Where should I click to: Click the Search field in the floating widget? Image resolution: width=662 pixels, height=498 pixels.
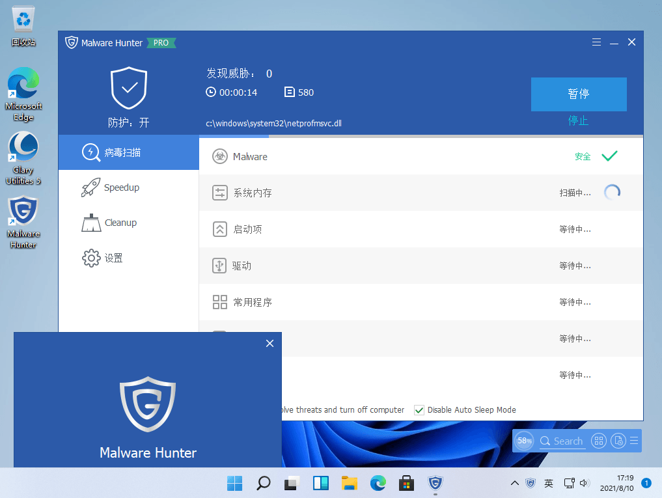pos(563,441)
